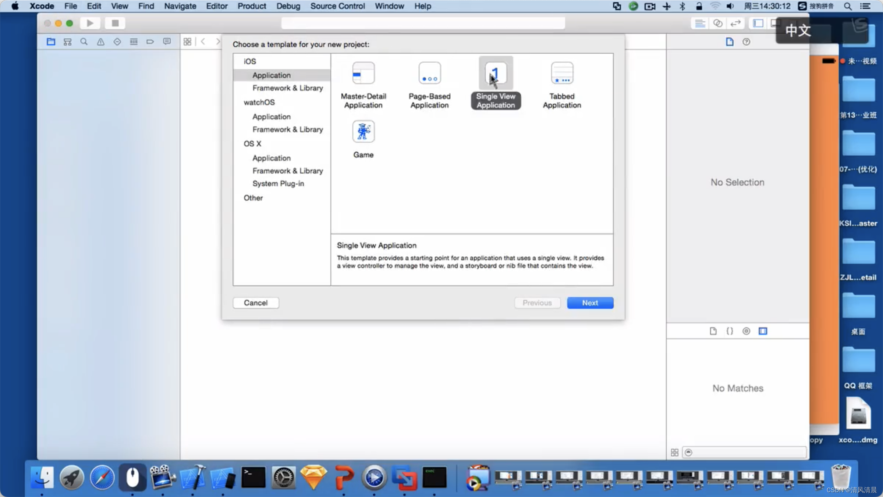Open the Editor menu

[x=217, y=6]
